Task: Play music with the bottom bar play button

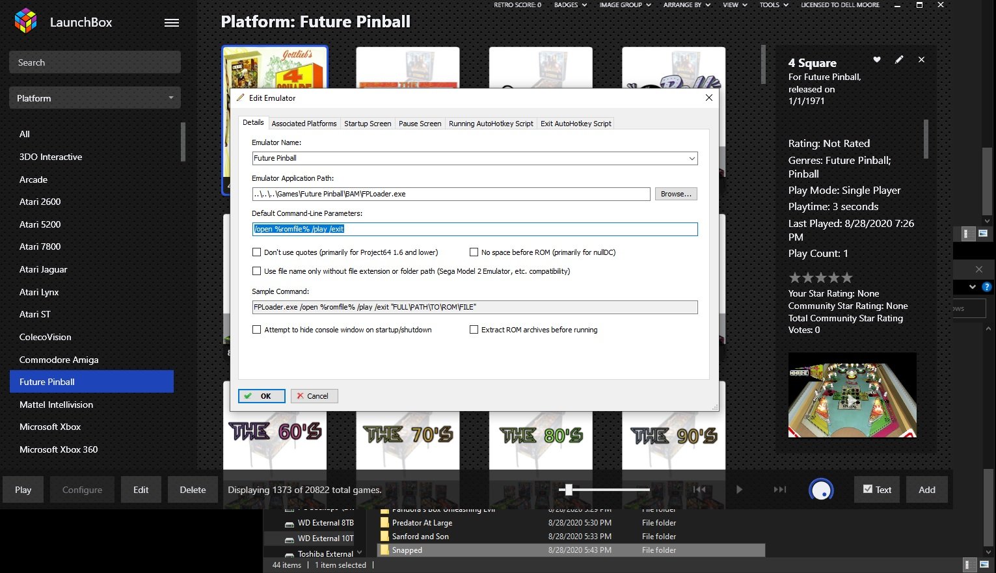Action: click(x=739, y=490)
